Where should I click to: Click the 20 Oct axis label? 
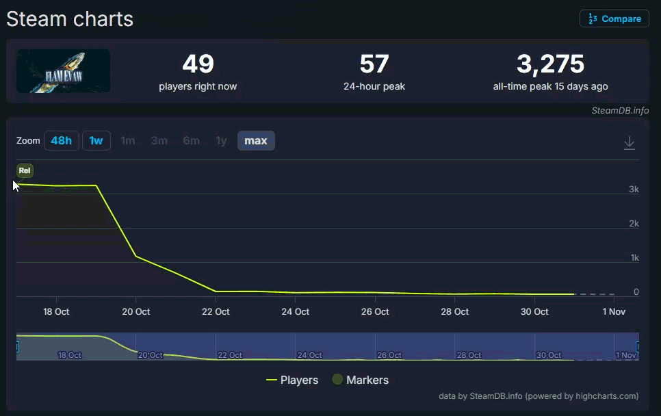135,311
